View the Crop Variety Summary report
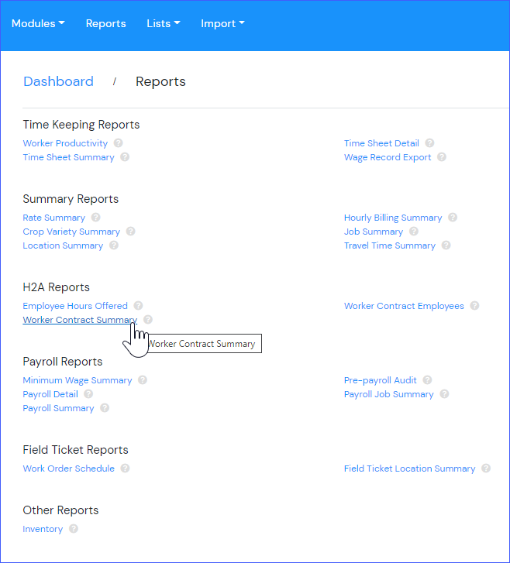The image size is (510, 563). point(71,232)
